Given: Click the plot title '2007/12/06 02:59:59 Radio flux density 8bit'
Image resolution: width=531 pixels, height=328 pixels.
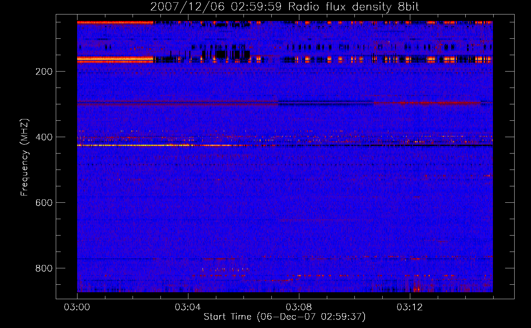Looking at the screenshot, I should [285, 7].
